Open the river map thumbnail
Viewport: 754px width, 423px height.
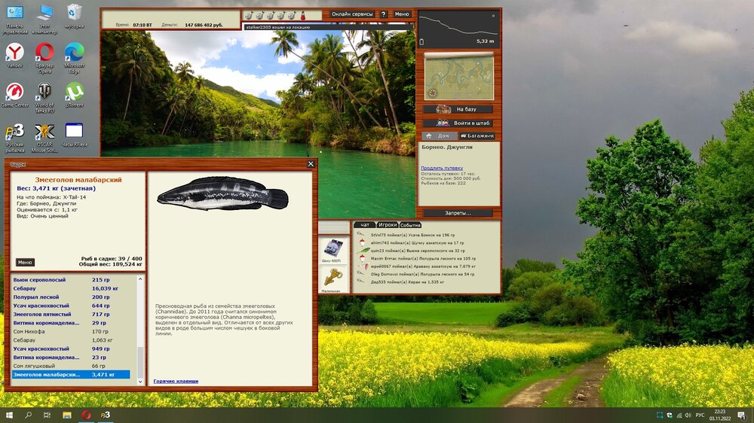(x=458, y=76)
